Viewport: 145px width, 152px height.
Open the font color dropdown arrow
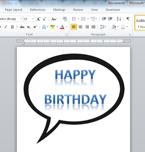[x=66, y=27]
